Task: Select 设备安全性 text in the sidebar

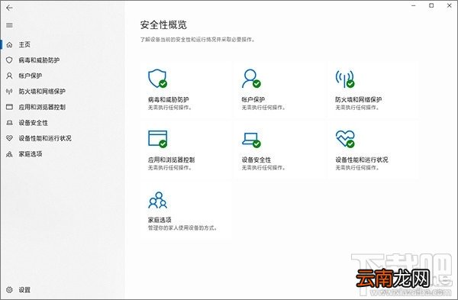Action: coord(34,123)
